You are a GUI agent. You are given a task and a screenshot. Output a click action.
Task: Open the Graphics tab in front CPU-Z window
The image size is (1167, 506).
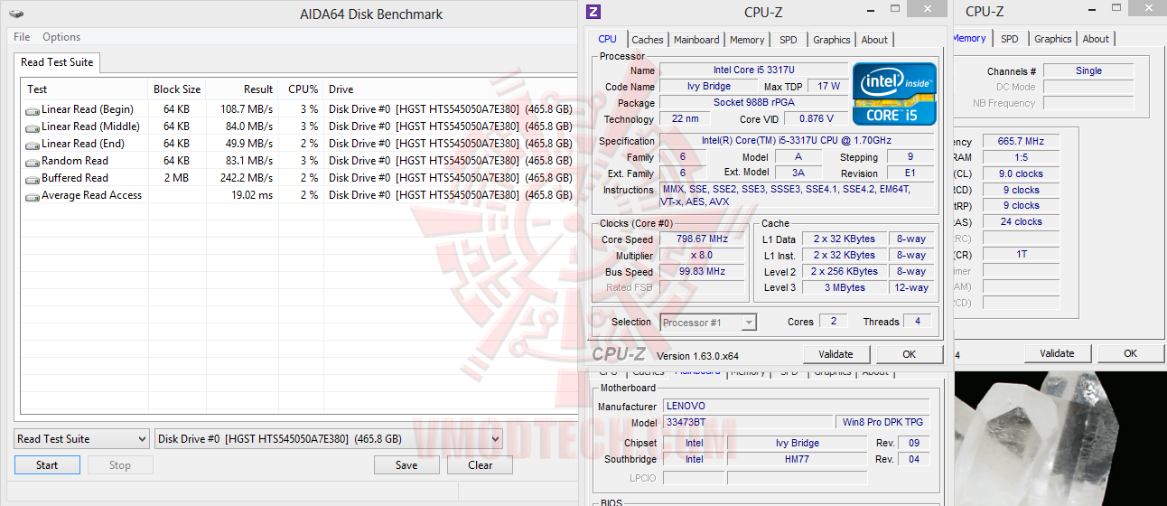[832, 40]
